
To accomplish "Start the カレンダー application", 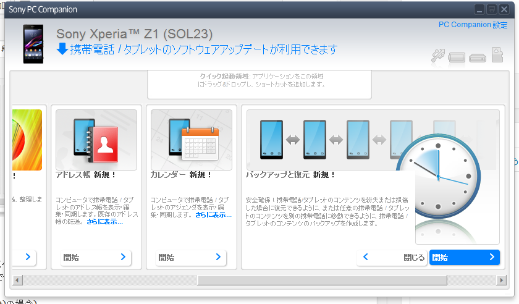I will (191, 257).
